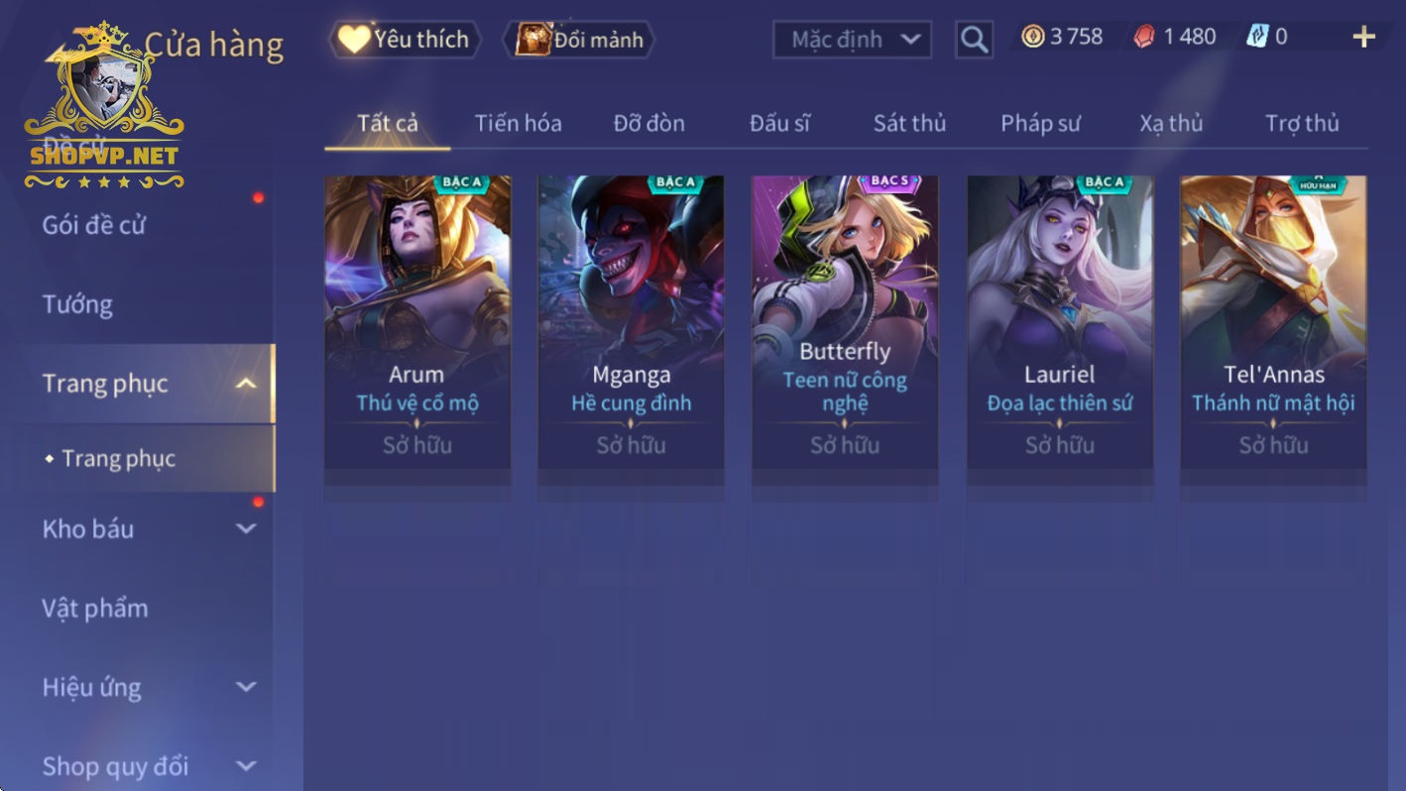The height and width of the screenshot is (791, 1406).
Task: Switch to the Pháp sư tab
Action: click(x=1040, y=123)
